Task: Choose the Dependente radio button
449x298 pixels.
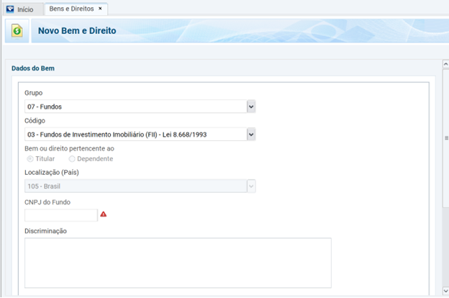Action: pos(72,158)
